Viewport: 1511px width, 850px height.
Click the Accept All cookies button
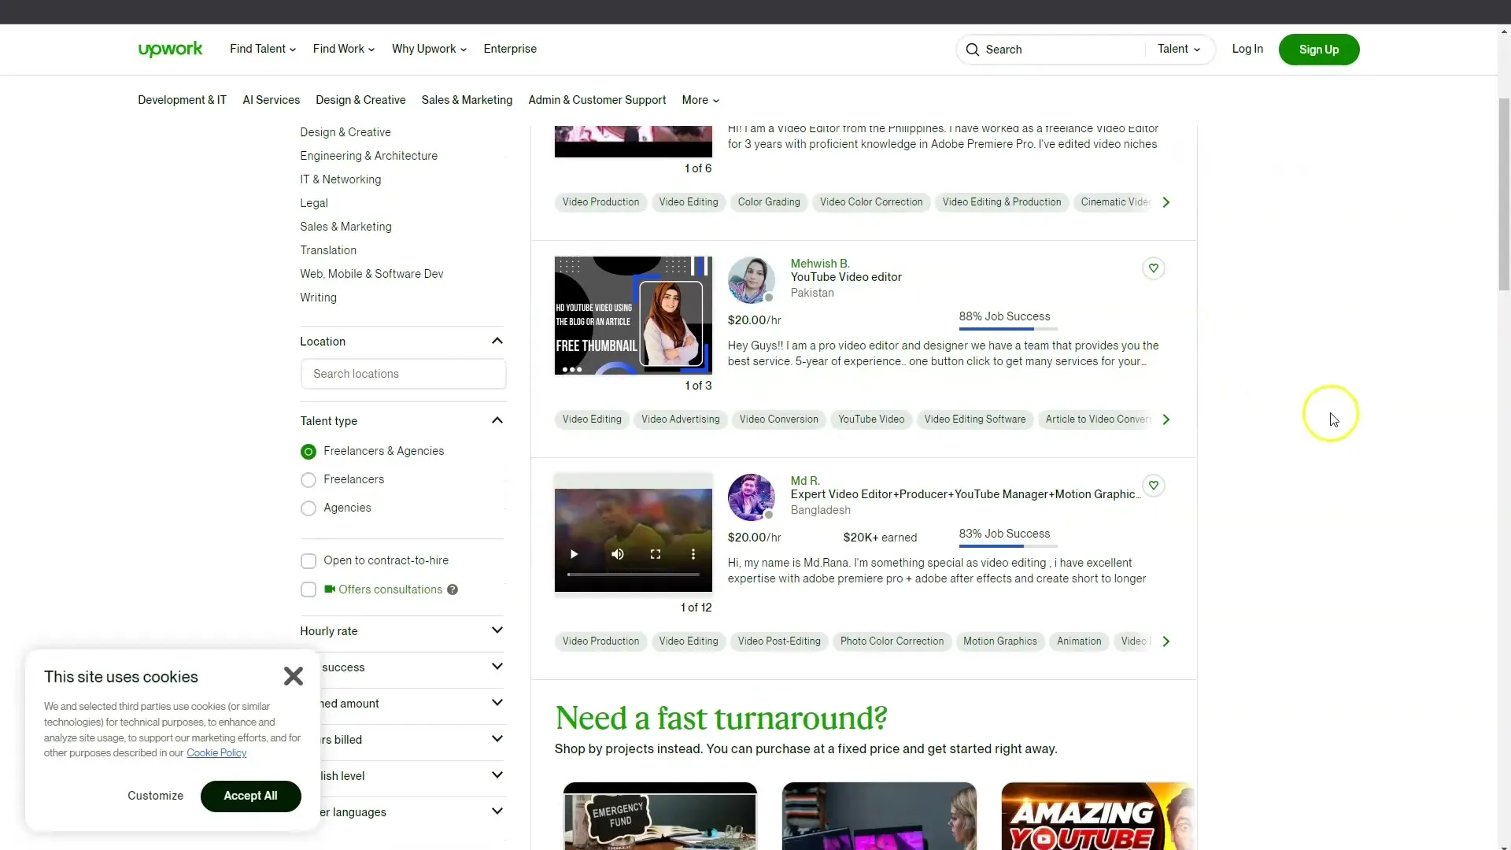(250, 795)
